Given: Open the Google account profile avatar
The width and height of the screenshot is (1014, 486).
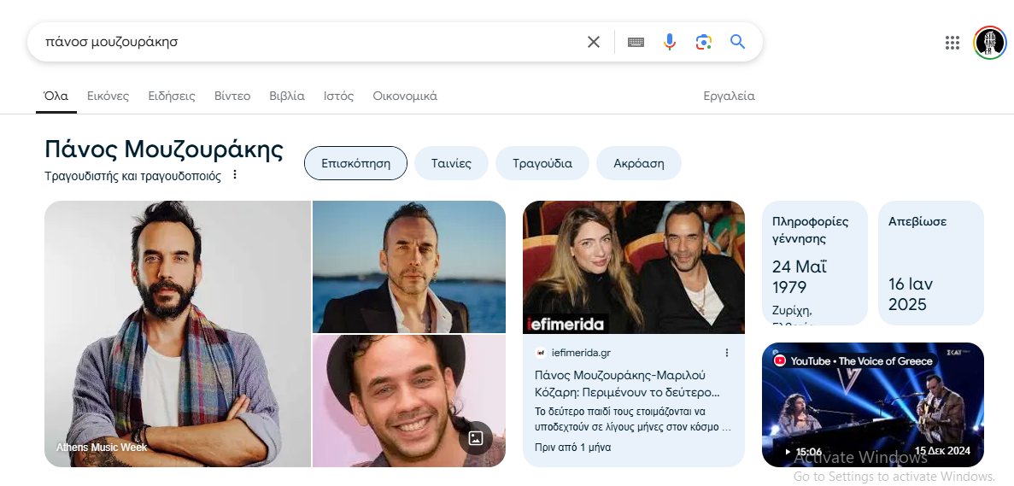Looking at the screenshot, I should (x=990, y=43).
